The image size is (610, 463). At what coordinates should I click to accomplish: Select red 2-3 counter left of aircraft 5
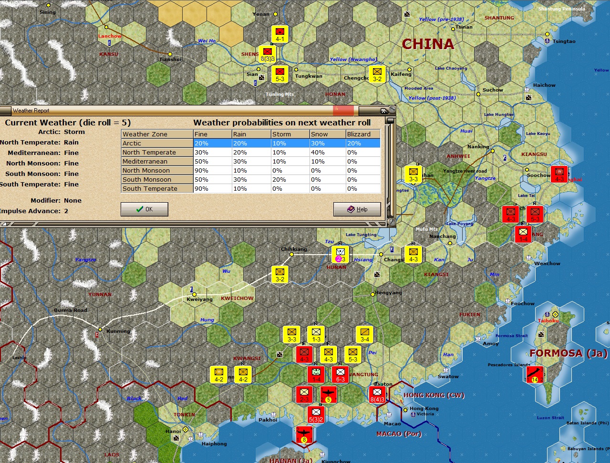pos(304,395)
